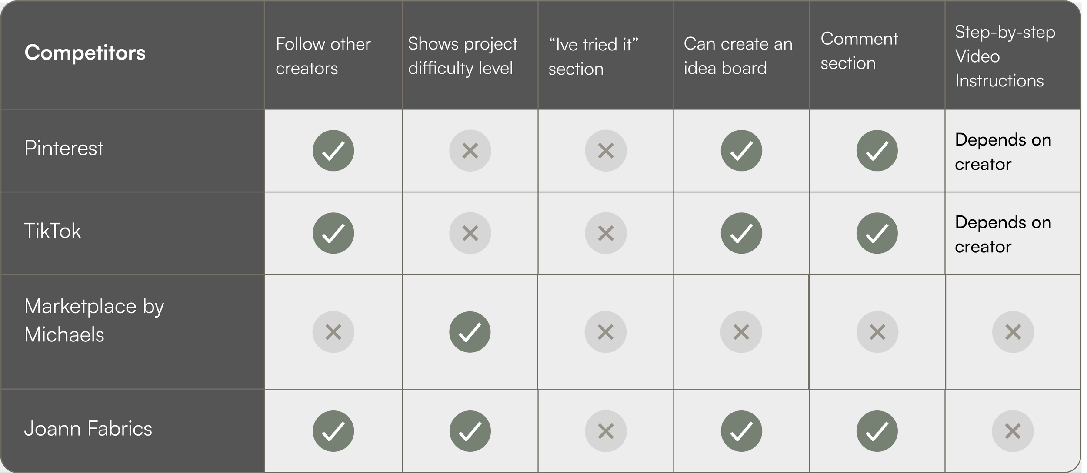The height and width of the screenshot is (473, 1087).
Task: Click TikTok's Depends on creator text
Action: 1003,235
